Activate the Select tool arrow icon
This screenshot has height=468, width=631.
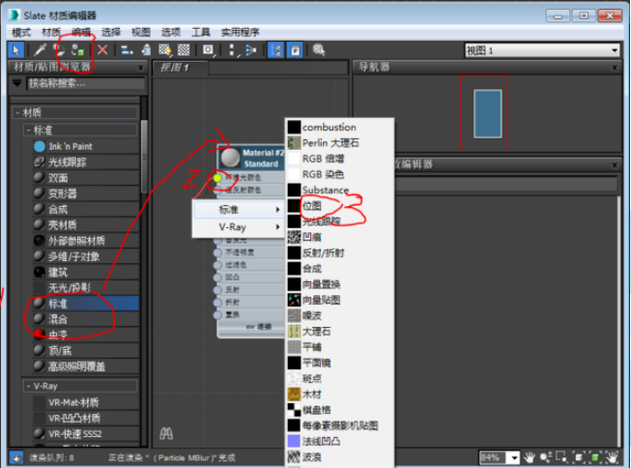click(16, 50)
